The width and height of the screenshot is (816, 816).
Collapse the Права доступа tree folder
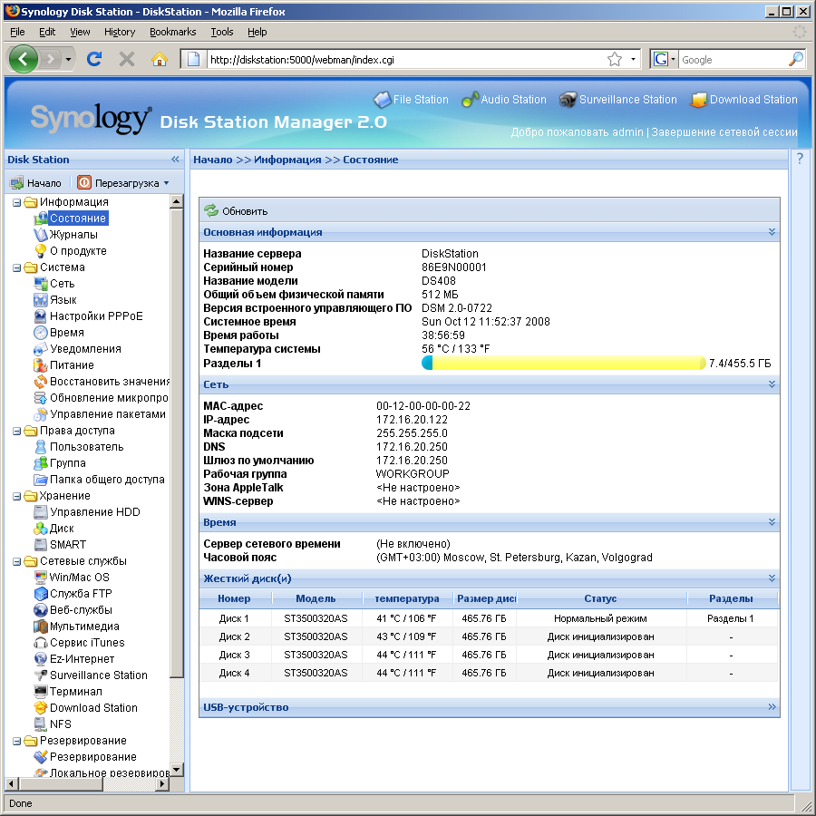(x=16, y=431)
